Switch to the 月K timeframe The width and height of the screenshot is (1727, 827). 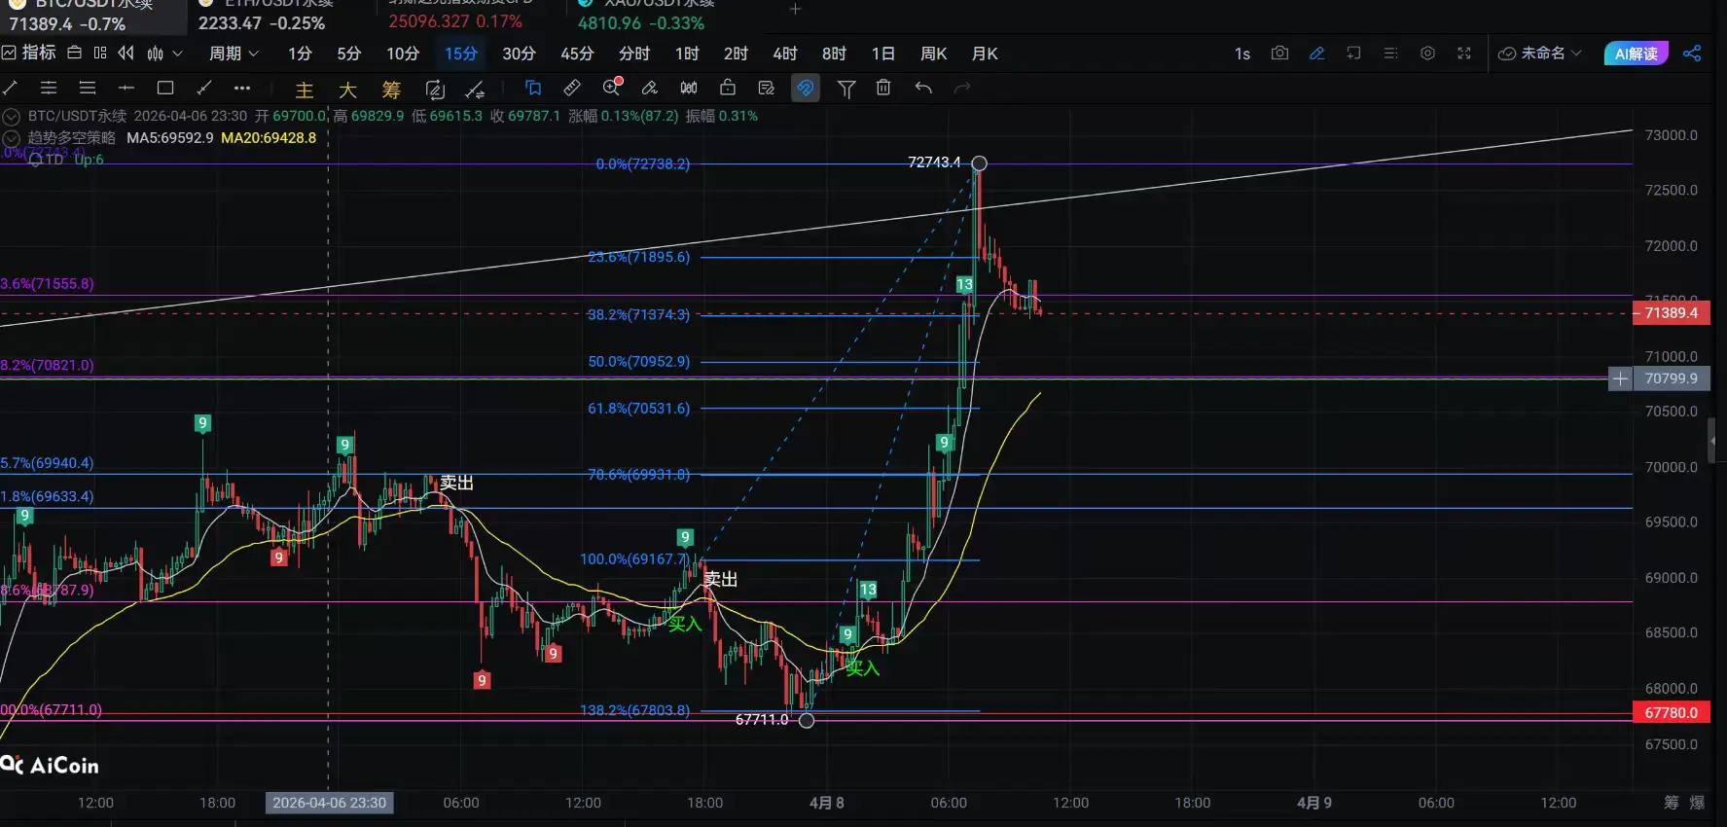pyautogui.click(x=985, y=54)
